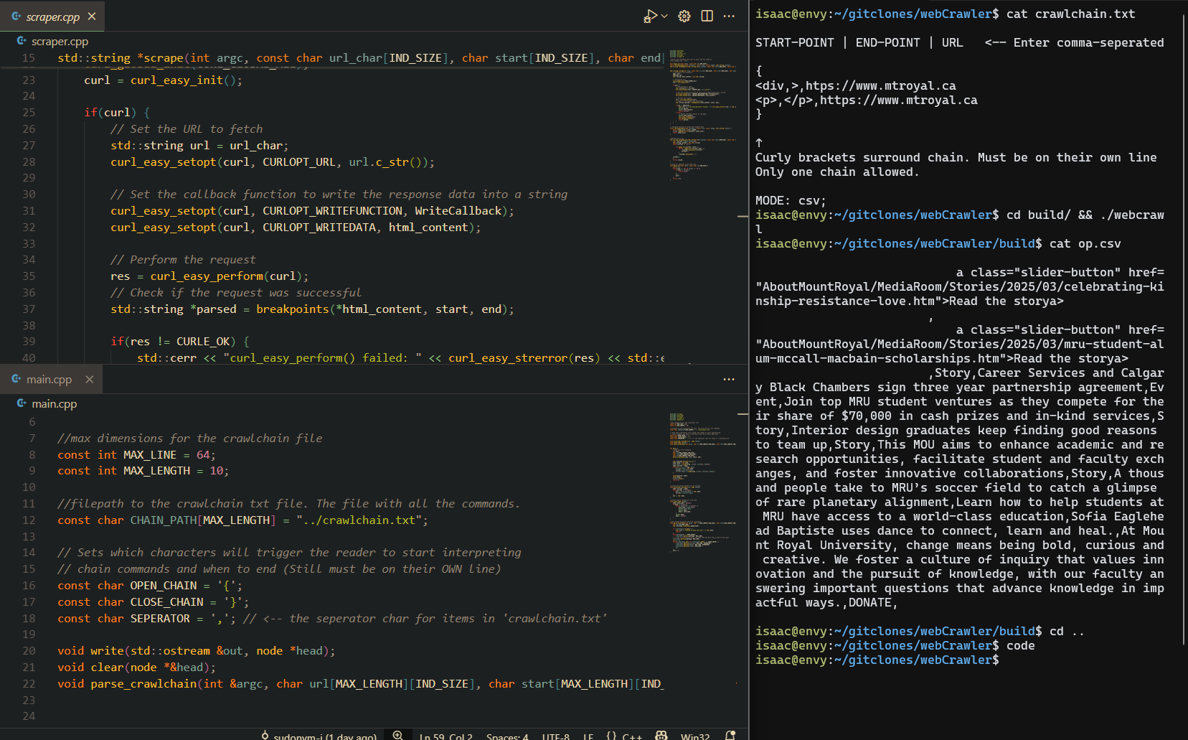
Task: Go to line via Ln 59, Col 2
Action: 445,736
